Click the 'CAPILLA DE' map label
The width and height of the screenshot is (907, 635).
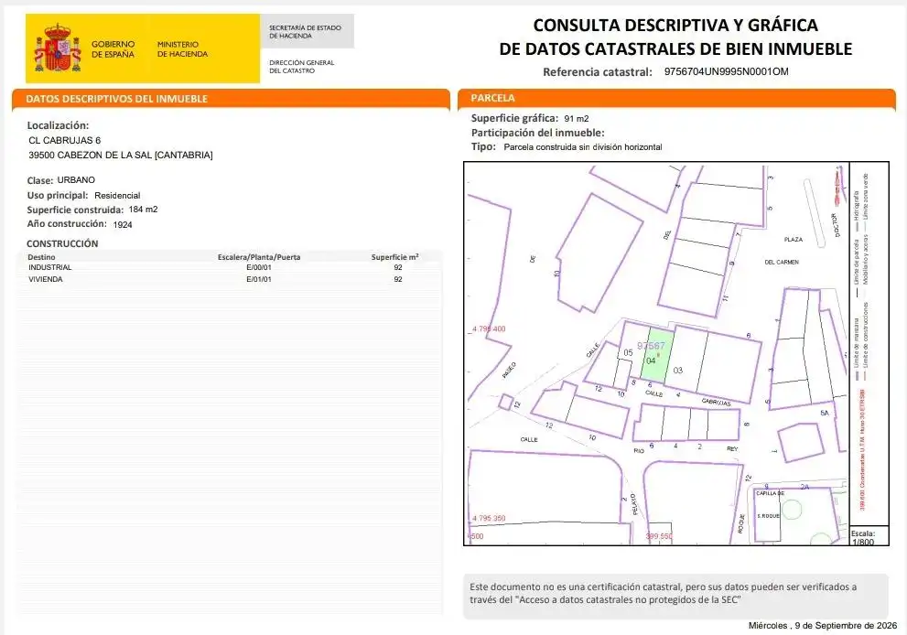[x=770, y=493]
